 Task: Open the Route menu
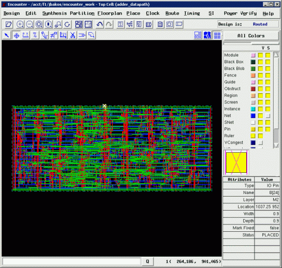[x=172, y=13]
